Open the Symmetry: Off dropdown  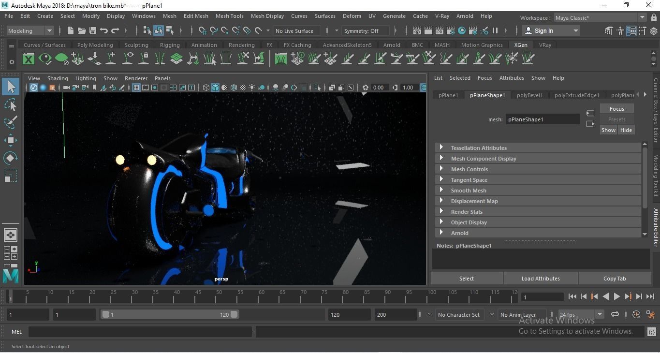coord(365,30)
